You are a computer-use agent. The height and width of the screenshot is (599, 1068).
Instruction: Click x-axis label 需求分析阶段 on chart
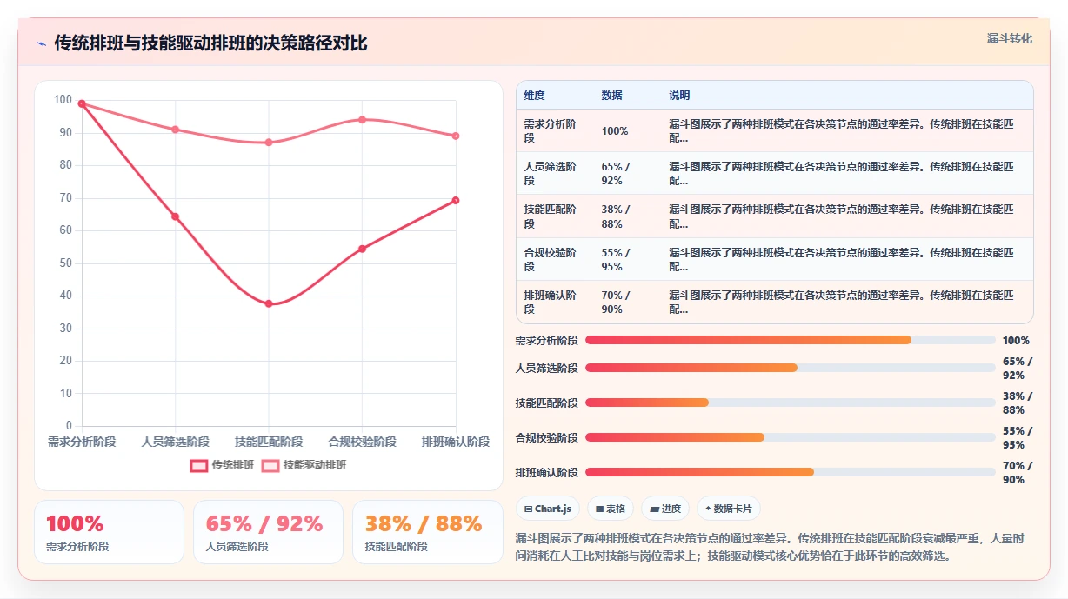[82, 442]
